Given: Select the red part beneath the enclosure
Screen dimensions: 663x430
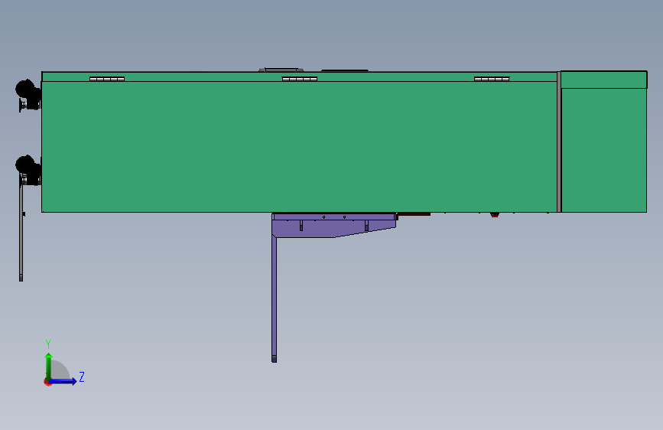Looking at the screenshot, I should 414,214.
